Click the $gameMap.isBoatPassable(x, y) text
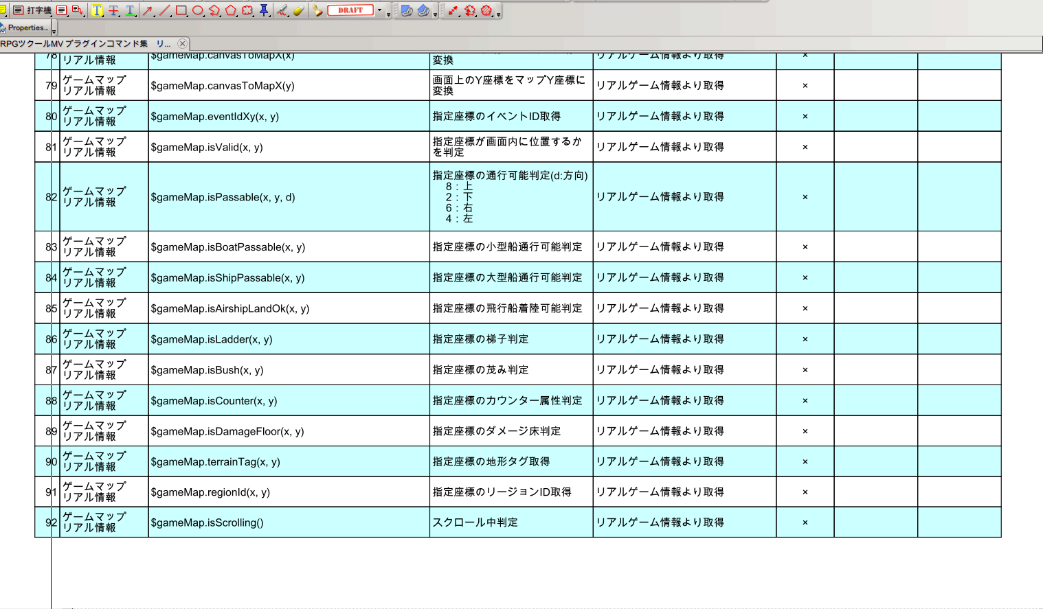1043x609 pixels. (x=228, y=247)
